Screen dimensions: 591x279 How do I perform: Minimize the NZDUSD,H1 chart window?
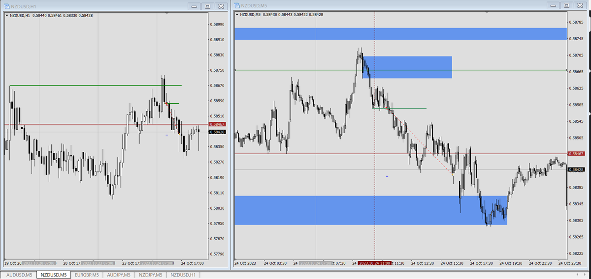tap(195, 6)
